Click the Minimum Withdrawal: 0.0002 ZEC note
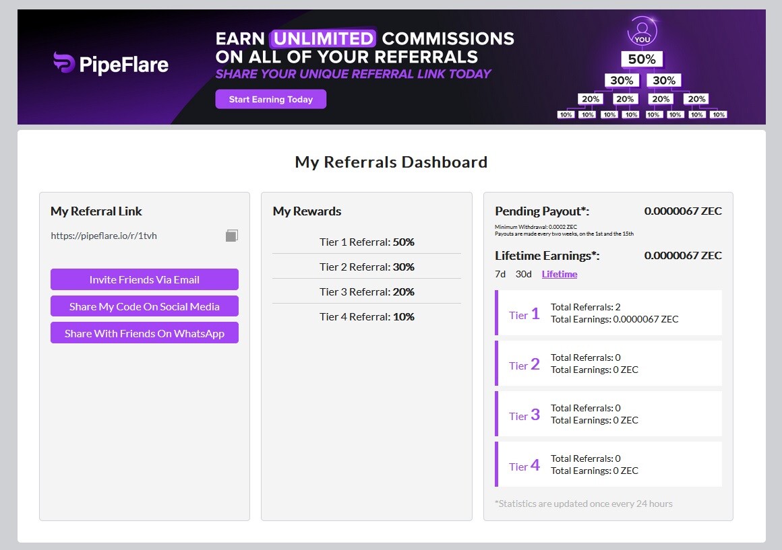 (536, 227)
